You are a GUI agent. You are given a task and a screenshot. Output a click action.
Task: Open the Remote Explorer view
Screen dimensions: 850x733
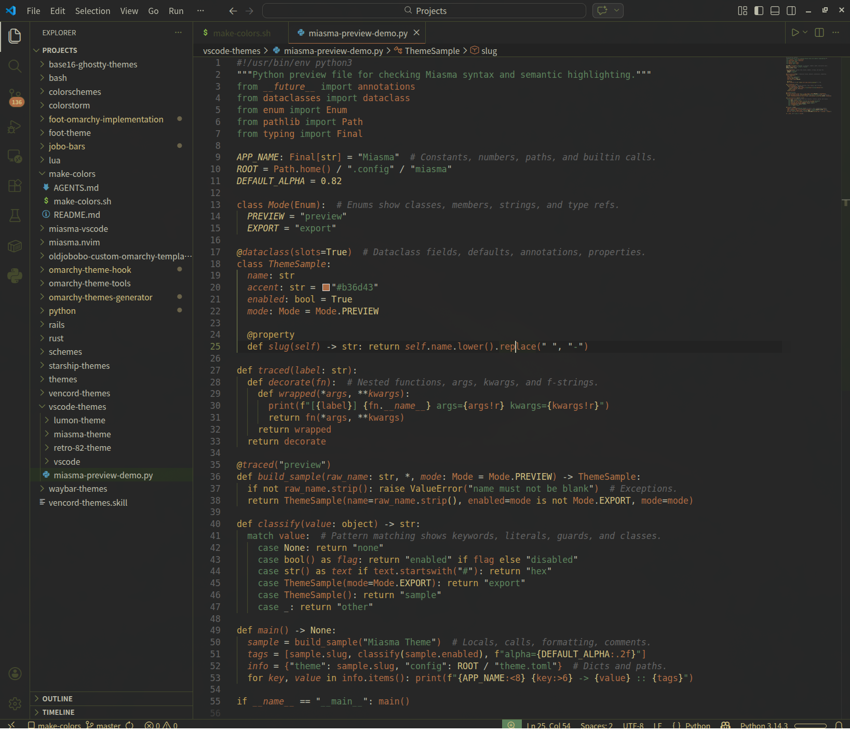pyautogui.click(x=15, y=156)
